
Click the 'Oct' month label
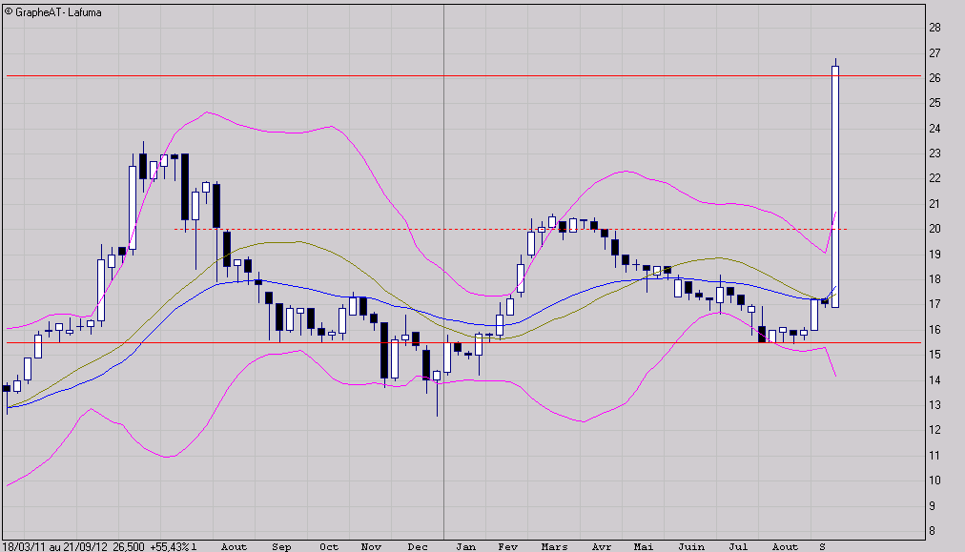(x=329, y=546)
